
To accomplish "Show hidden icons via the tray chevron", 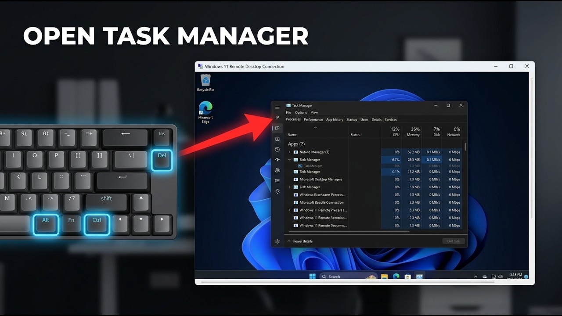I will (x=476, y=277).
